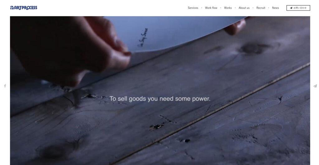This screenshot has height=165, width=319.
Task: Open the News section
Action: click(x=275, y=8)
